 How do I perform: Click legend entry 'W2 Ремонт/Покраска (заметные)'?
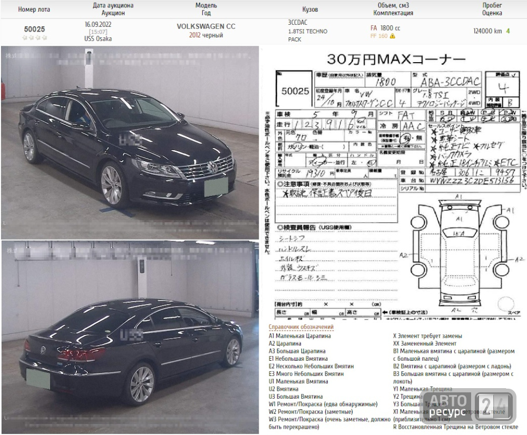310,411
